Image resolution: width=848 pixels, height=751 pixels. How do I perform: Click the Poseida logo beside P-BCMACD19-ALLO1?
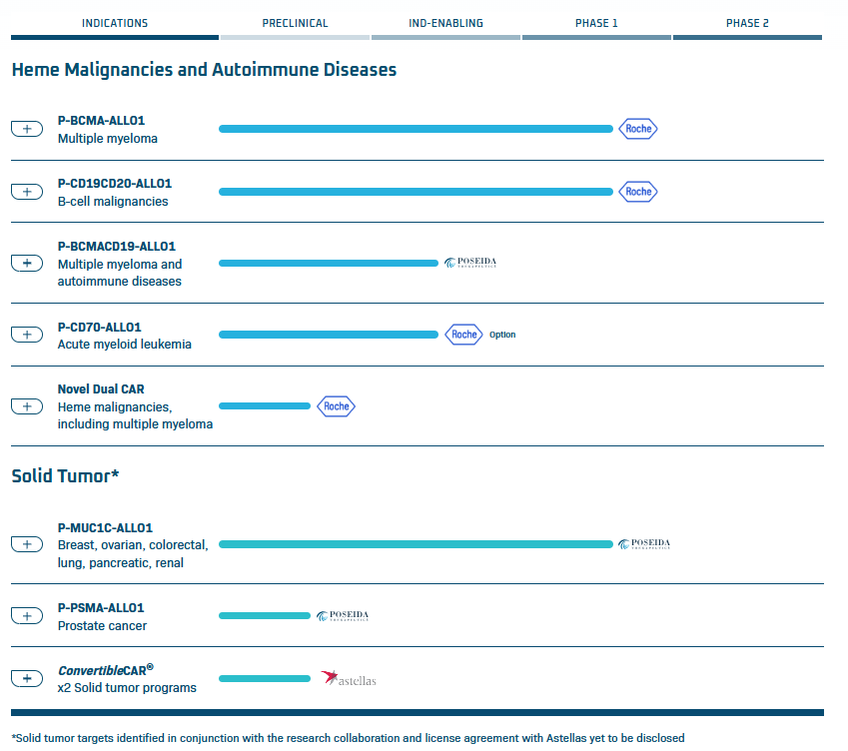pyautogui.click(x=470, y=263)
